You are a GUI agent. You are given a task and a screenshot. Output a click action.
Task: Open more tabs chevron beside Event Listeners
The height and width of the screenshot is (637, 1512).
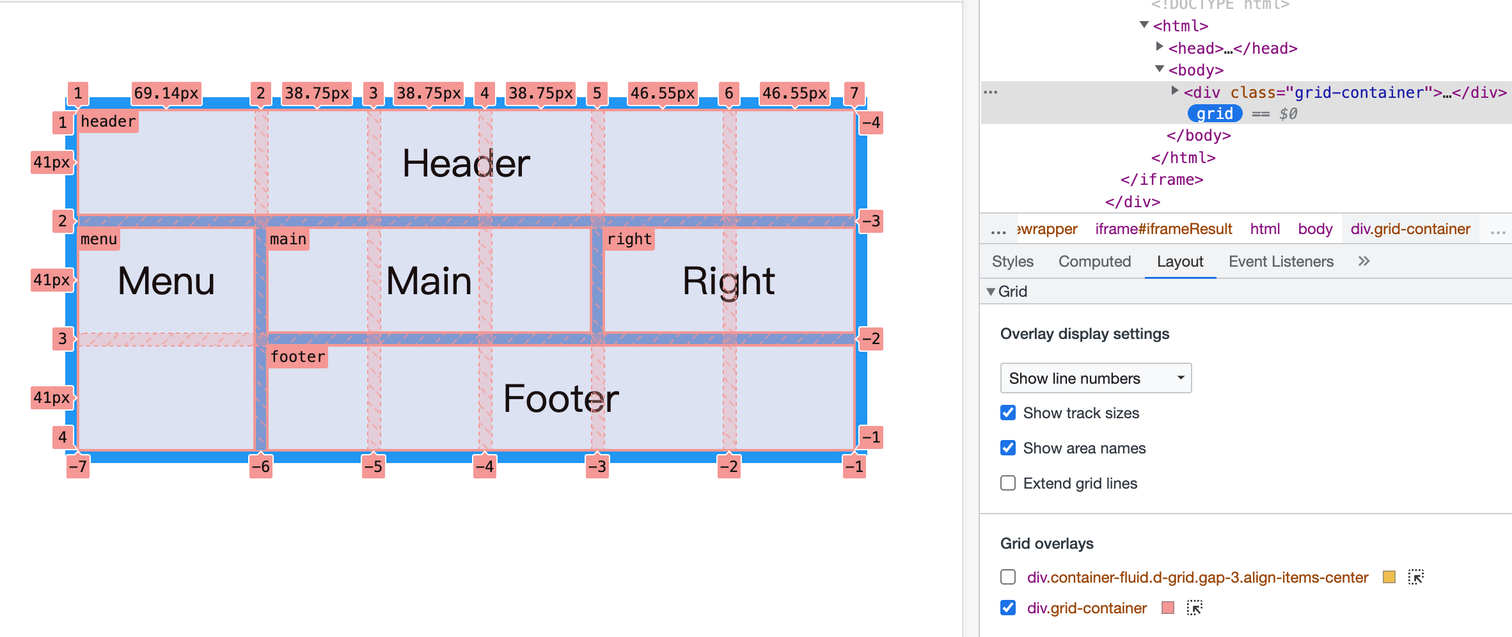point(1364,261)
